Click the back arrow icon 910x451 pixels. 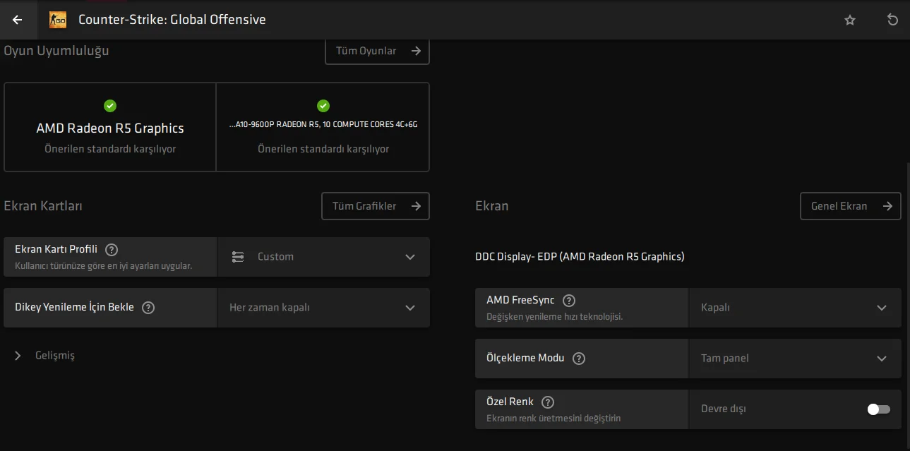pos(18,20)
